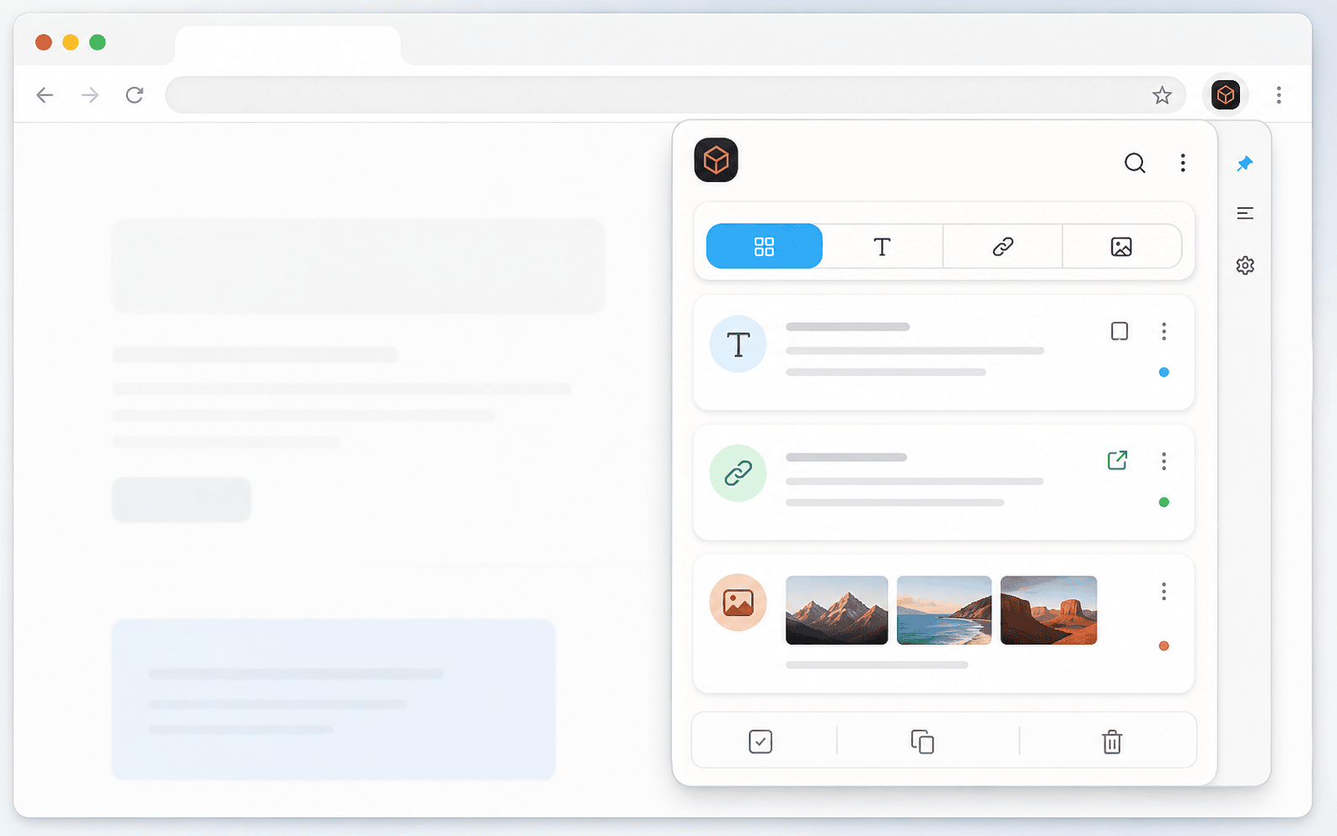
Task: Click the blue dot on the text card
Action: coord(1164,372)
